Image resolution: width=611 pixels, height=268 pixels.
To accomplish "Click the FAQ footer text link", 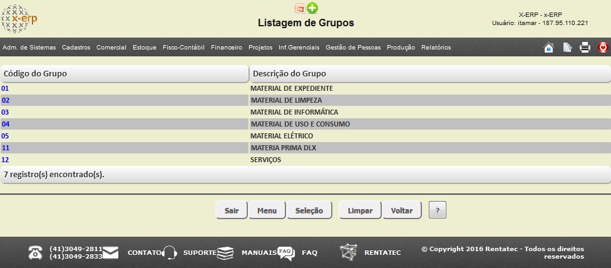I will point(310,253).
